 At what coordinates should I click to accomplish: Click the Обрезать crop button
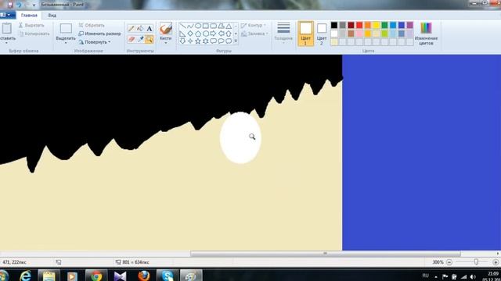(92, 25)
